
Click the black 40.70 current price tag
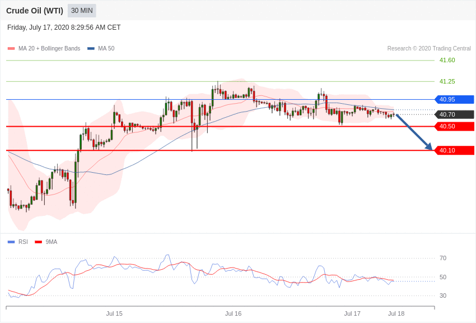[455, 114]
